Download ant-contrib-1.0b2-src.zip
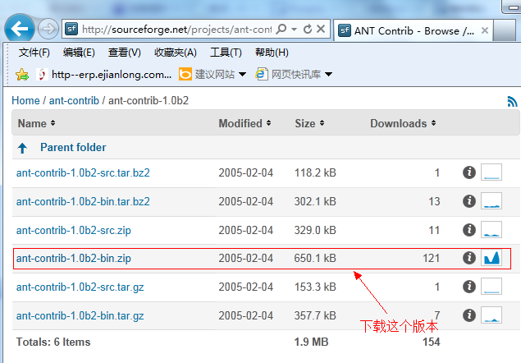 pyautogui.click(x=73, y=230)
